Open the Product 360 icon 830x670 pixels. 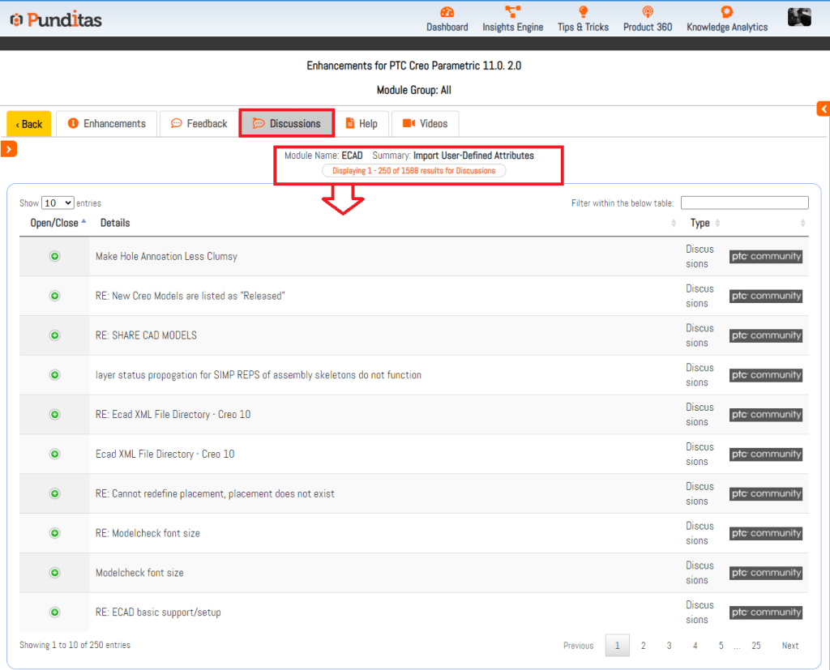[x=647, y=12]
